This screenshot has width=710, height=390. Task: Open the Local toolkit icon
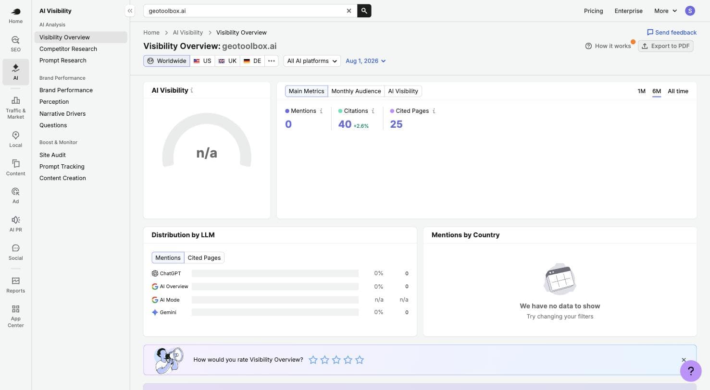click(15, 135)
